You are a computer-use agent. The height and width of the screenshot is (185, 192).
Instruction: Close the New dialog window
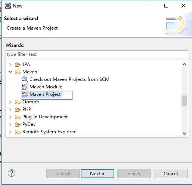pyautogui.click(x=183, y=6)
